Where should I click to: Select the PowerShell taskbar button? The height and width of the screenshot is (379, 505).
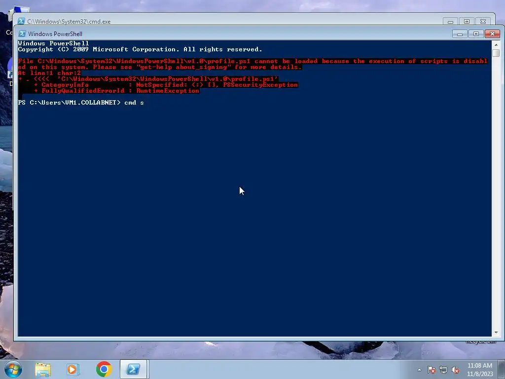(x=133, y=369)
